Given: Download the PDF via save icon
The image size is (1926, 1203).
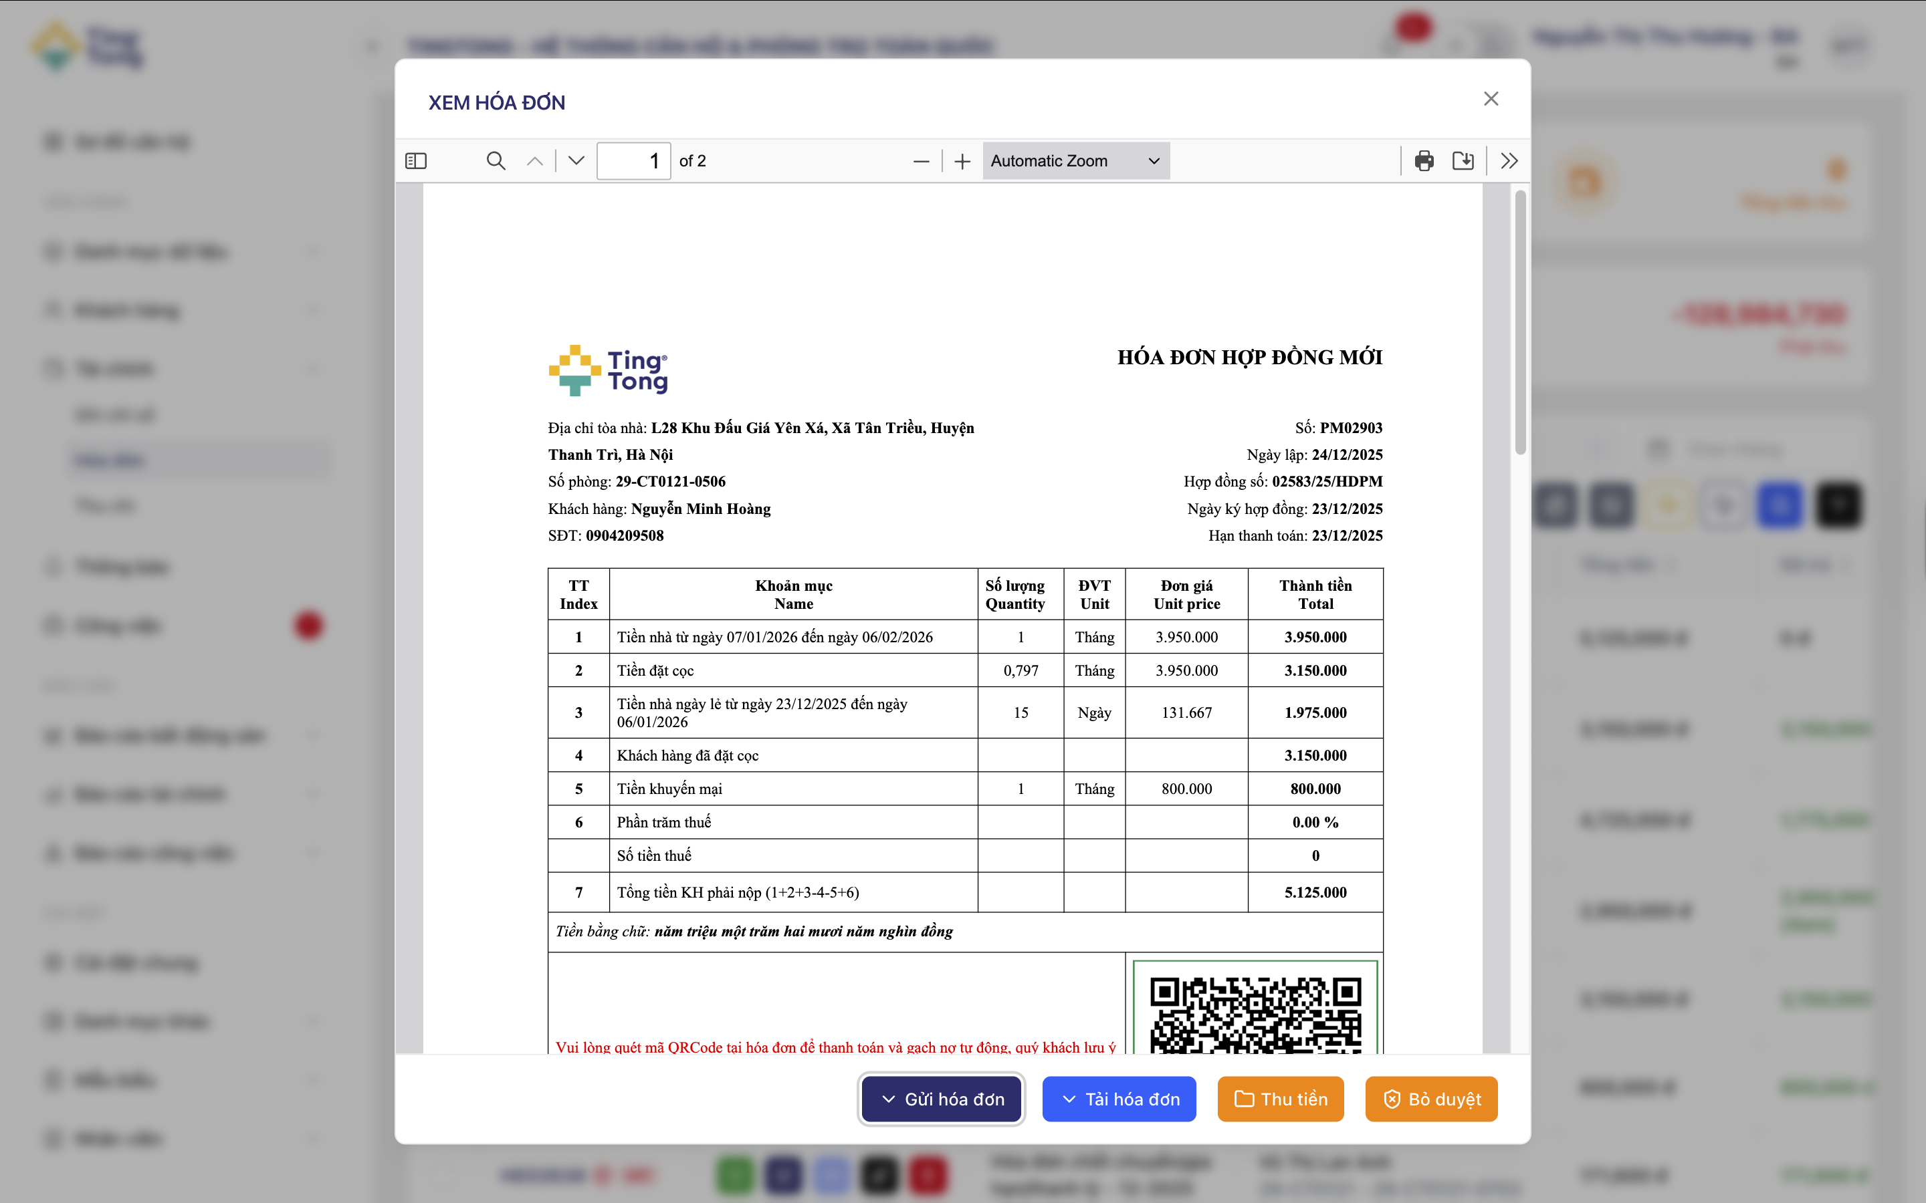Looking at the screenshot, I should click(1463, 160).
